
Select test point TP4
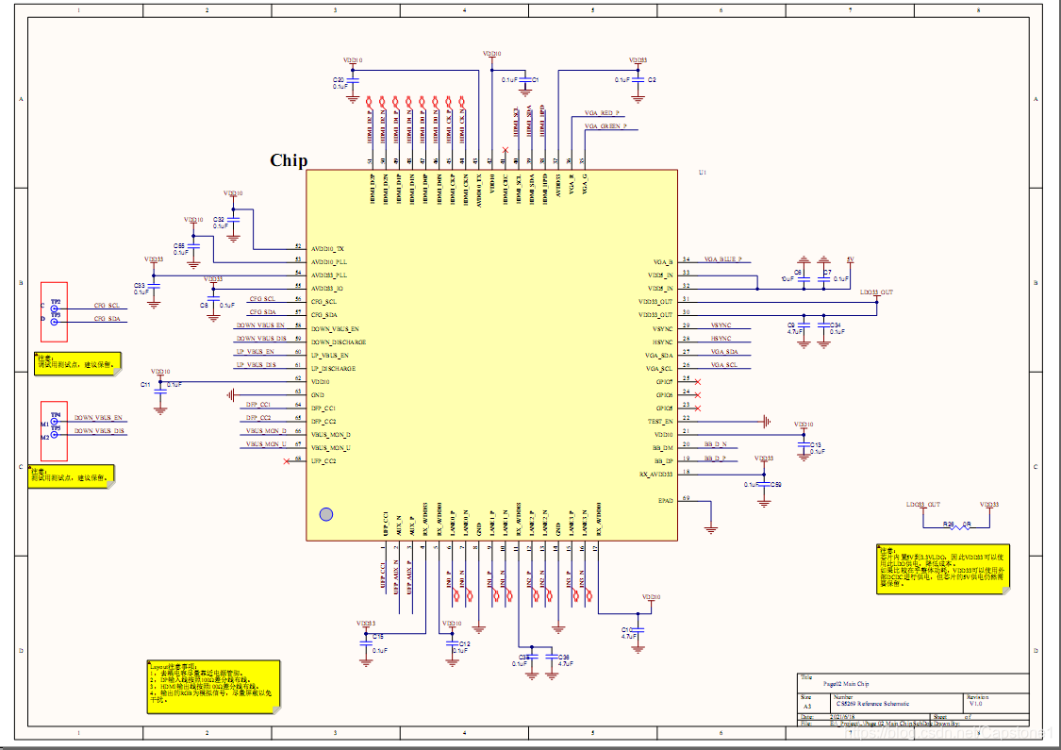tap(55, 421)
